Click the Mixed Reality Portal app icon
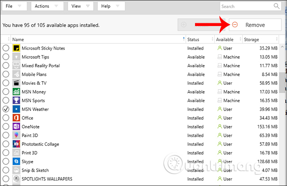287x186 pixels. [16, 65]
